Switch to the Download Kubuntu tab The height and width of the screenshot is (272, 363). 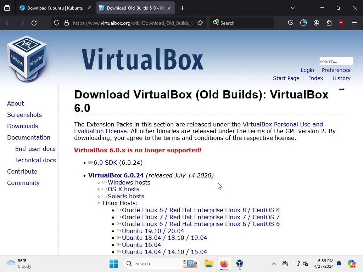tap(55, 8)
